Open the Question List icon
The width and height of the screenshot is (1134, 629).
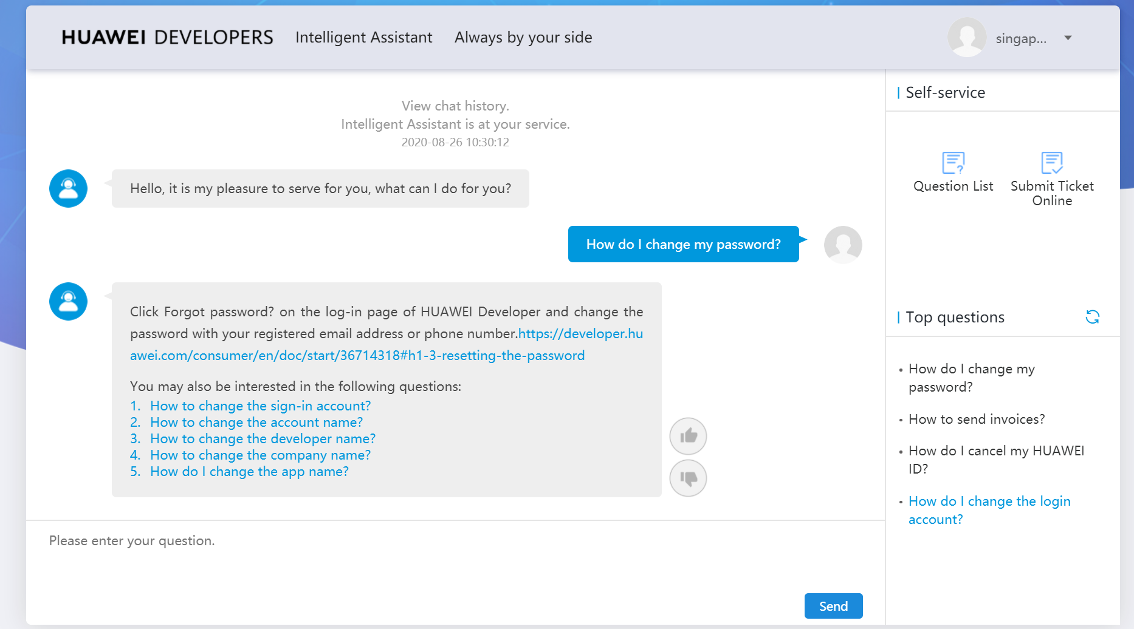point(953,163)
